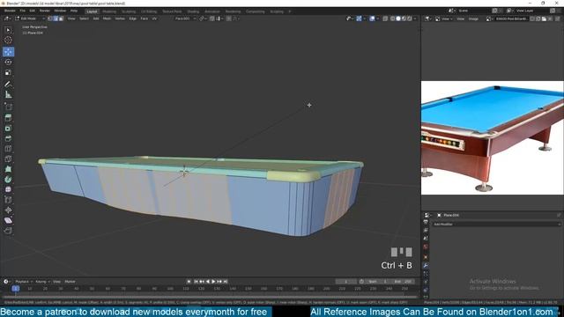Open the Playback dropdown in timeline

pos(24,282)
